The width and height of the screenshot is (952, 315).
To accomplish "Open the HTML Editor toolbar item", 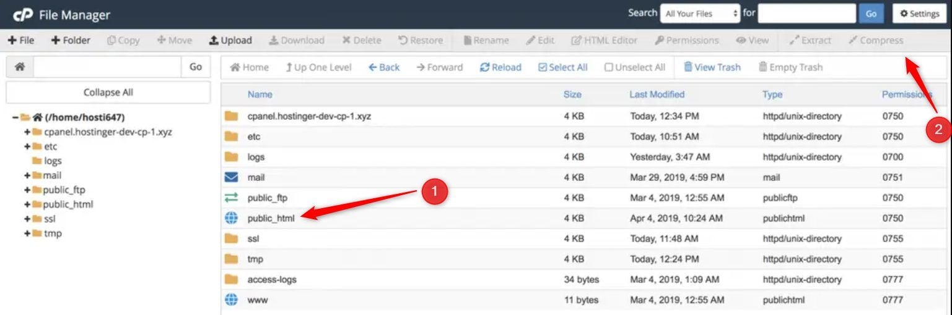I will coord(605,40).
